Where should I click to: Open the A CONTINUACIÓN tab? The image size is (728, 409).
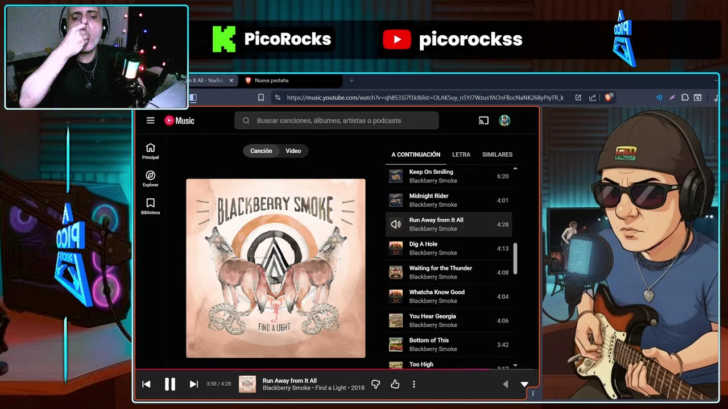point(416,155)
